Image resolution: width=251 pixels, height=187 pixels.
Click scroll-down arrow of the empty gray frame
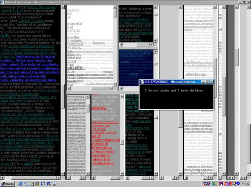pos(180,174)
